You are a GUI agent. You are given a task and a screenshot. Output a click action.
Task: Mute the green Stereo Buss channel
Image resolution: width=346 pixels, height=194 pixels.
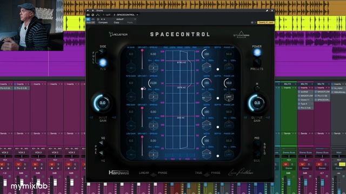point(285,164)
